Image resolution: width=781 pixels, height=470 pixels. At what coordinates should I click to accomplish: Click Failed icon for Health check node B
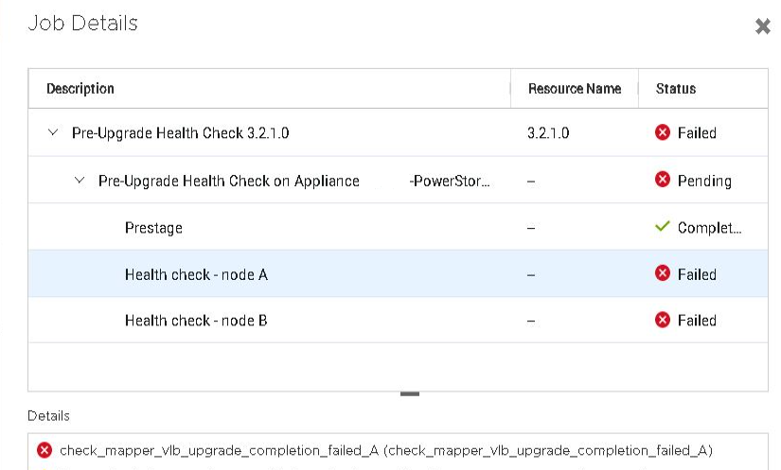pyautogui.click(x=663, y=321)
